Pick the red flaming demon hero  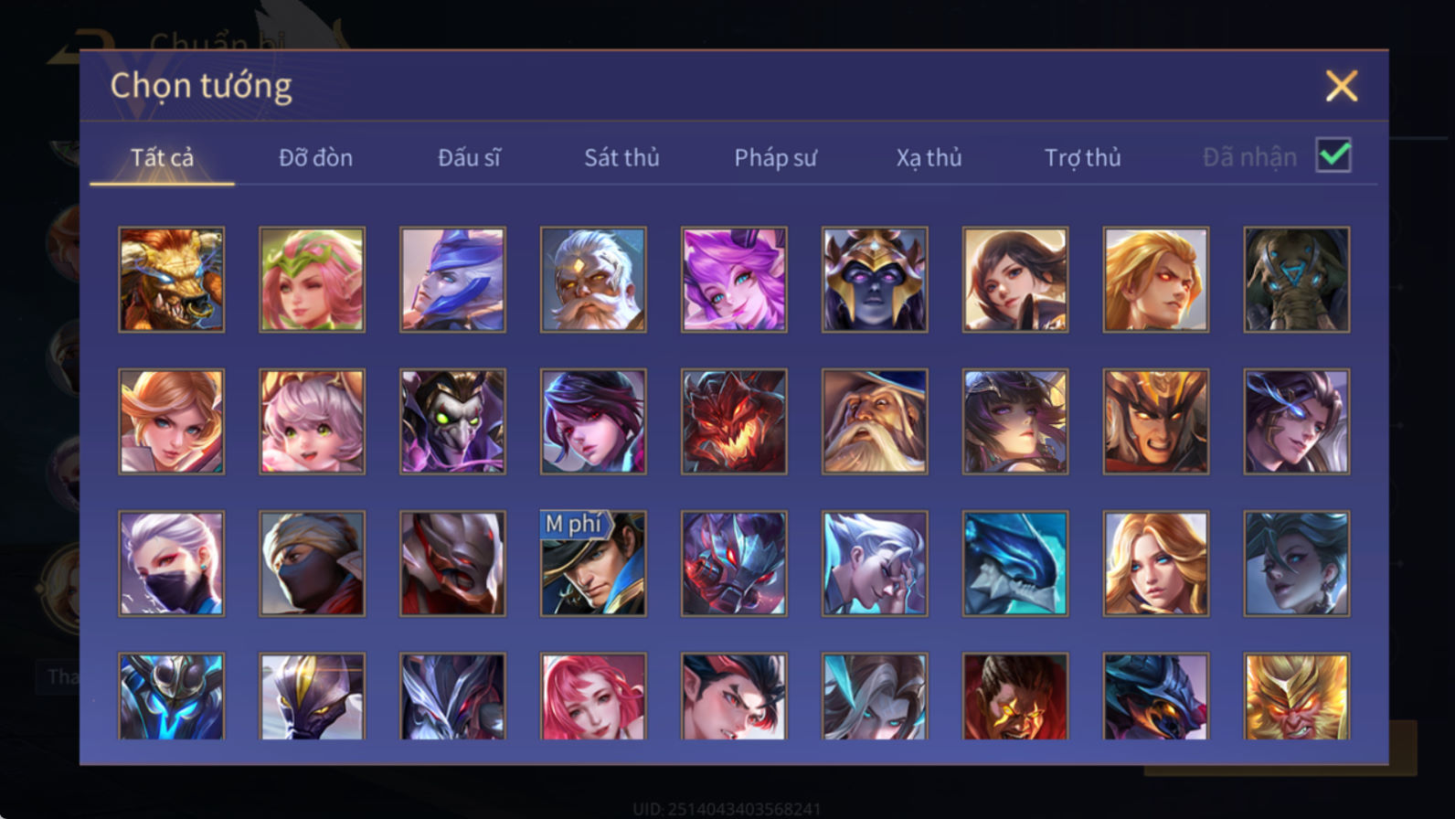(x=734, y=421)
